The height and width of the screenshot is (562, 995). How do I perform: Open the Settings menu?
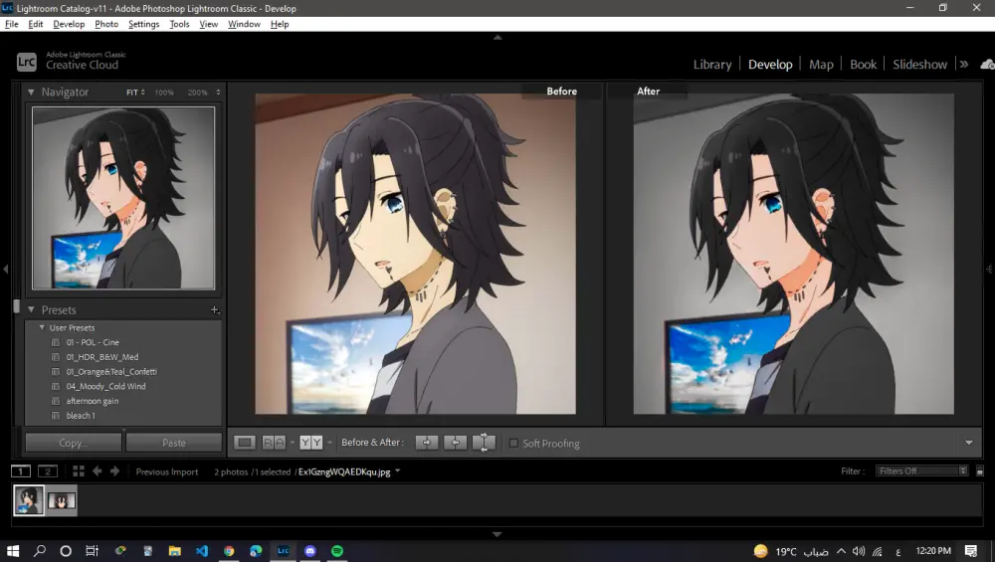point(143,24)
